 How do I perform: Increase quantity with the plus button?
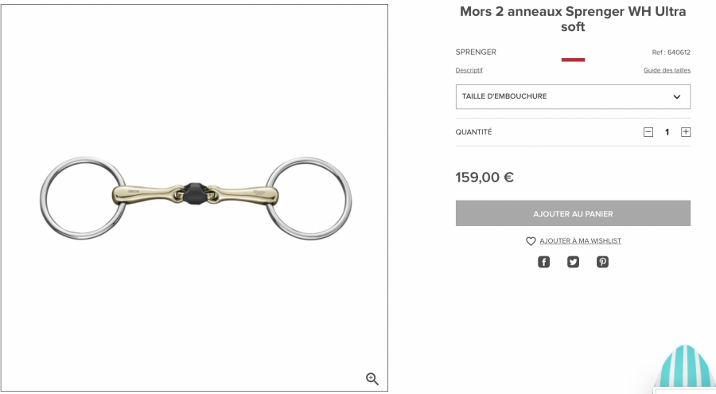point(686,132)
